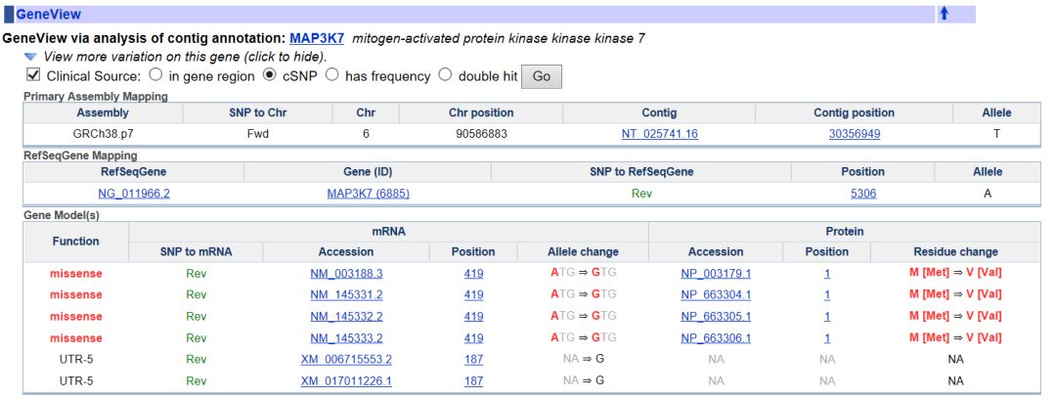The height and width of the screenshot is (399, 1056).
Task: Select the 'in gene region' radio button
Action: [x=155, y=75]
